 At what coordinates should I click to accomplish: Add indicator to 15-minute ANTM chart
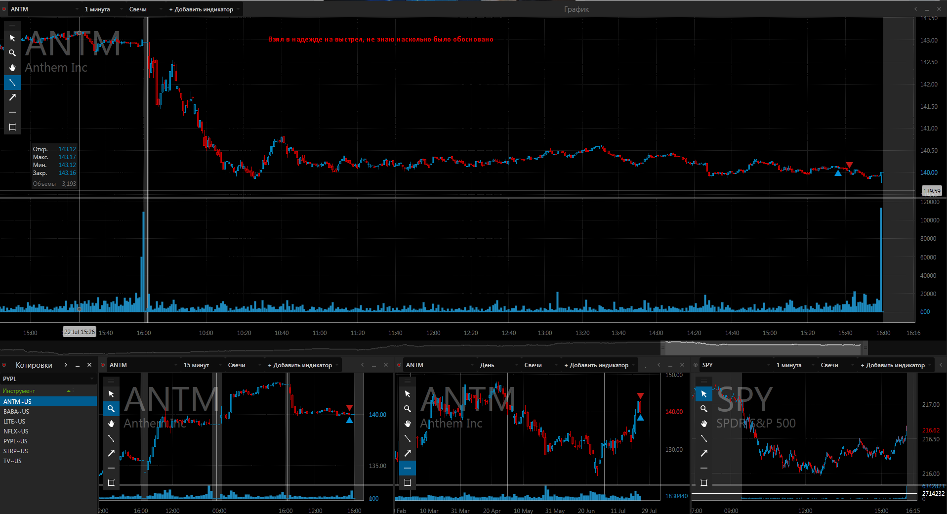point(303,365)
